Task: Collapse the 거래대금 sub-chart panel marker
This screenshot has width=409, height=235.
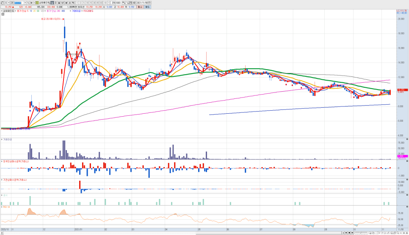Action: coord(2,140)
